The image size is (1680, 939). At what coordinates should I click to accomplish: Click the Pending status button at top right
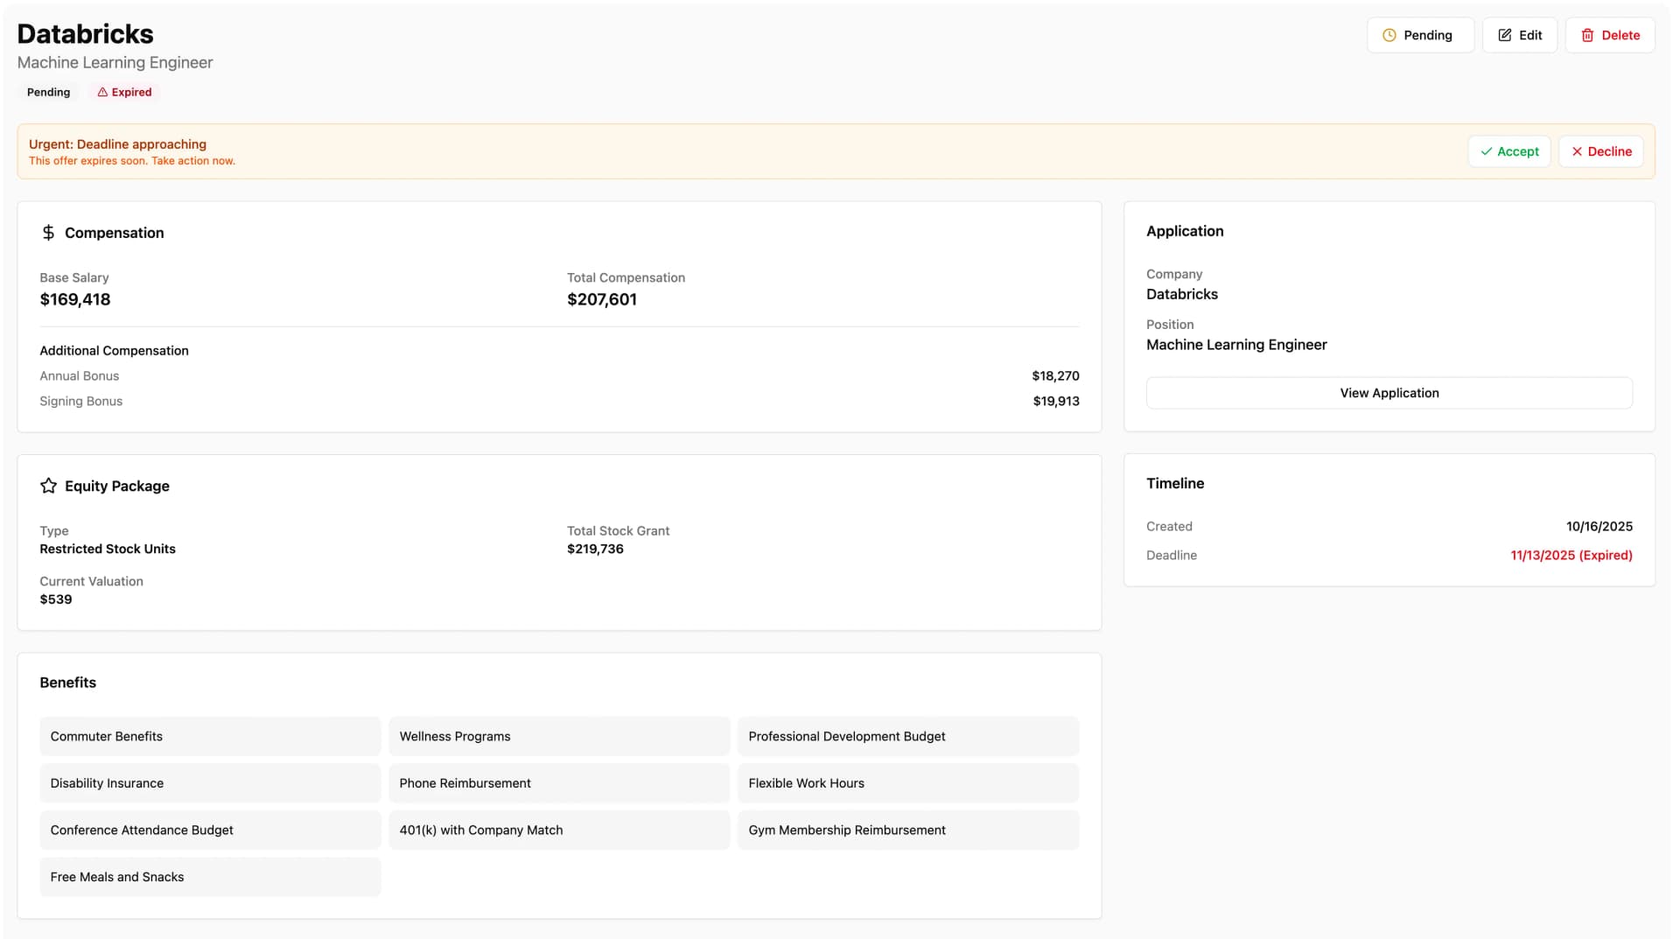[x=1420, y=35]
